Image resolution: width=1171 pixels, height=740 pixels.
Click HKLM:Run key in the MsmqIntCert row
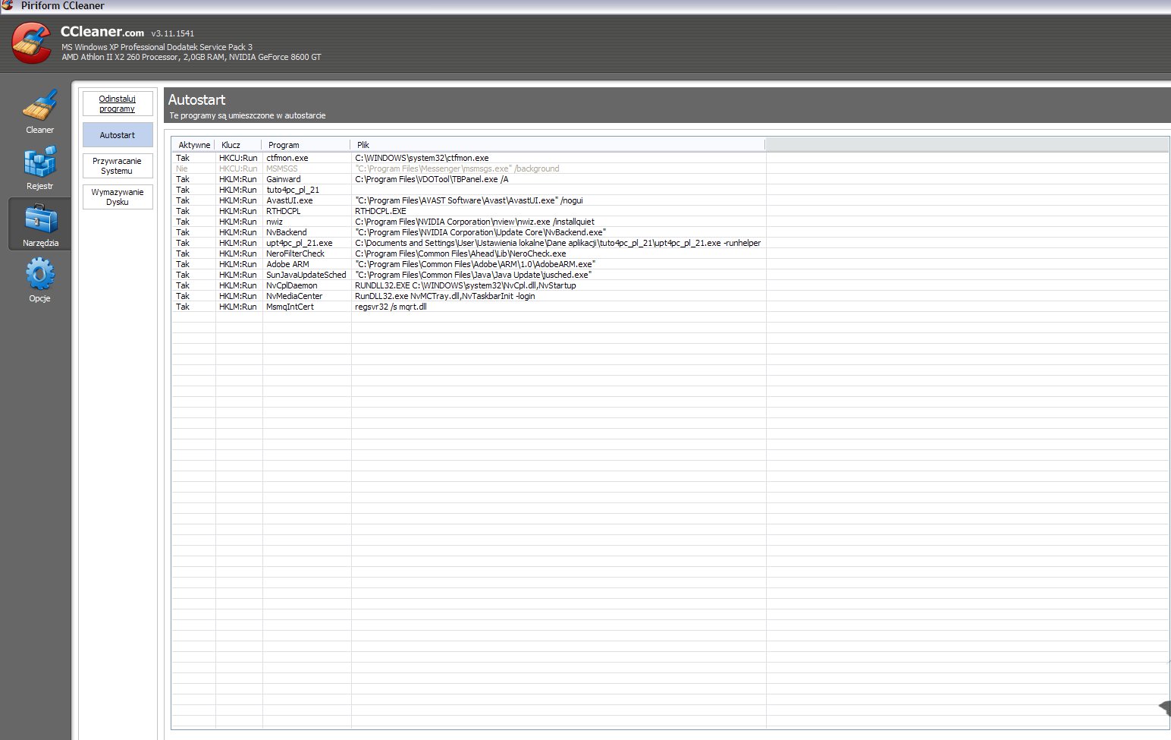pos(238,307)
